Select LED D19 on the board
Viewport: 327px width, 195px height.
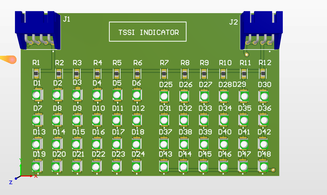tap(37, 167)
